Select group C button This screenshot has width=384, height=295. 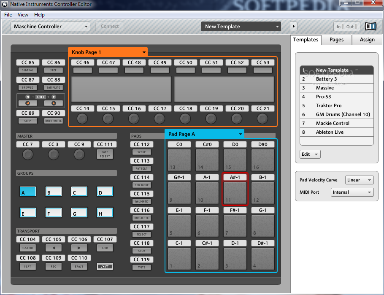79,191
